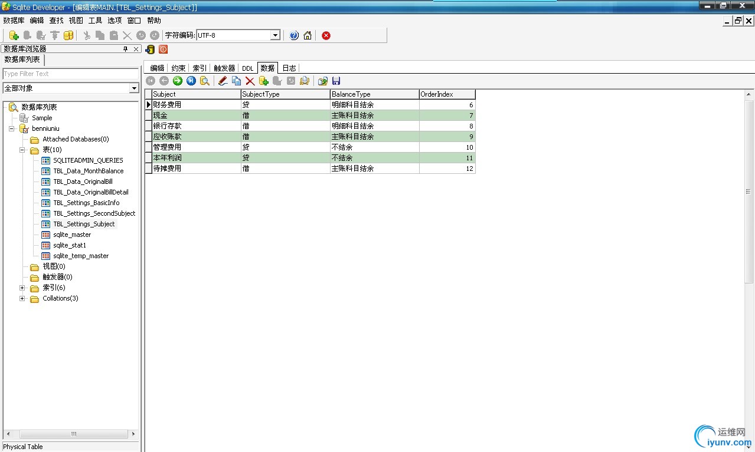This screenshot has width=755, height=452.
Task: Click the scissors cut icon in main toolbar
Action: (87, 35)
